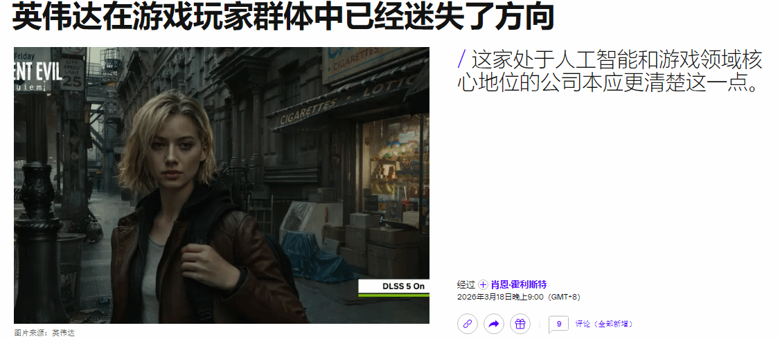Click the copy link chain icon
This screenshot has height=339, width=780.
468,324
